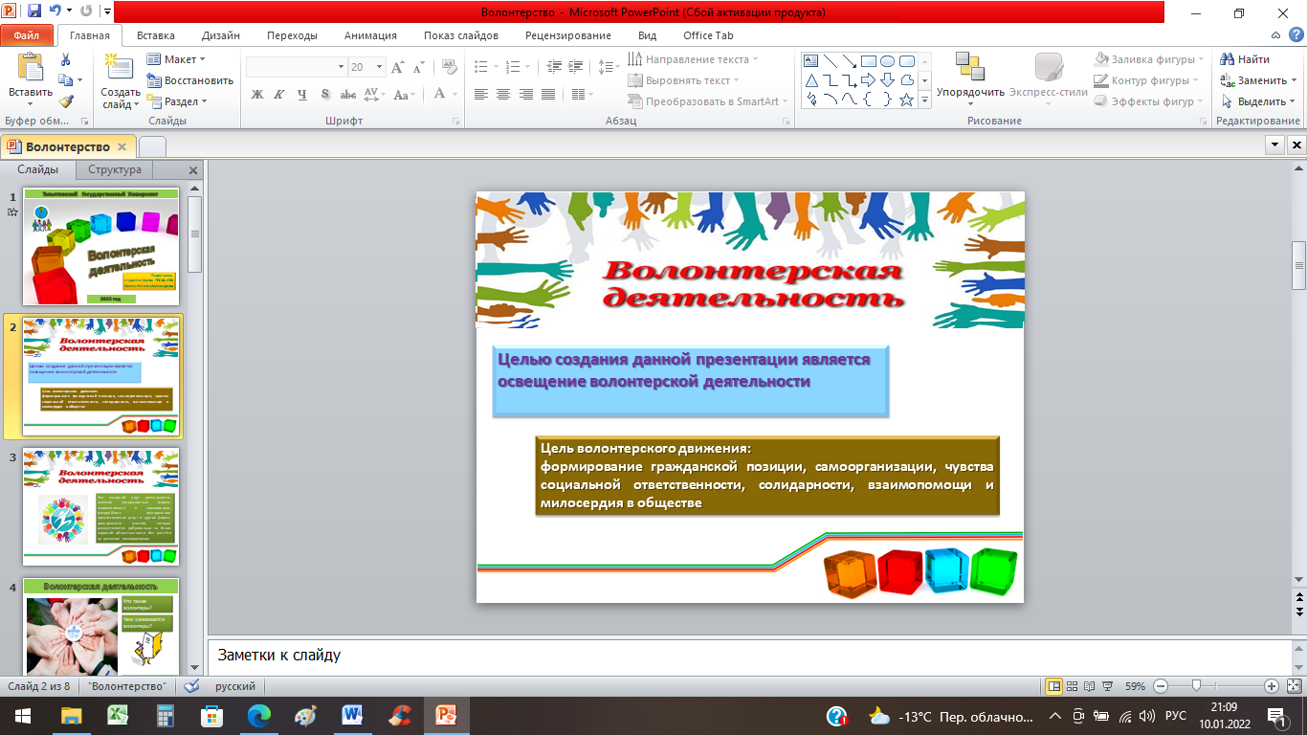Viewport: 1307px width, 735px height.
Task: Click the Format Painter brush icon
Action: (x=65, y=101)
